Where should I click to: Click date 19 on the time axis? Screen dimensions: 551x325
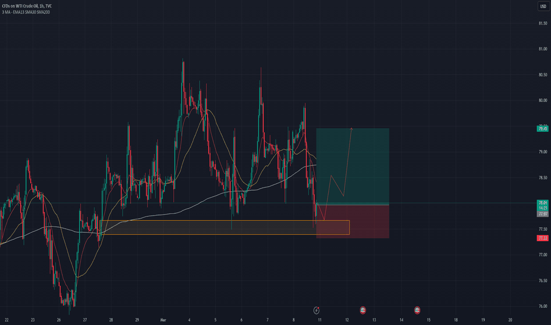[483, 320]
